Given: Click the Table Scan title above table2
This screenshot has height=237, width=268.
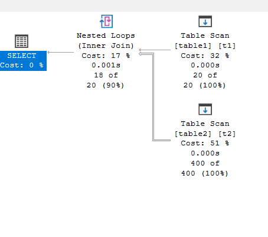Looking at the screenshot, I should click(x=205, y=124).
